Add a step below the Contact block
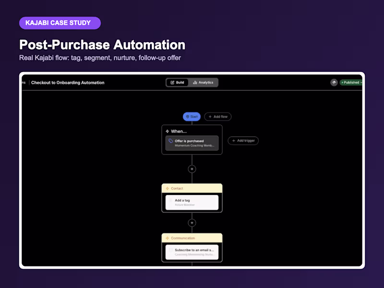384x288 pixels. point(192,223)
